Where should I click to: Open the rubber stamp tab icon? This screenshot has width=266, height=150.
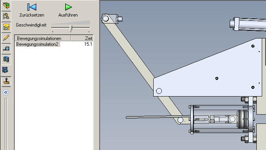click(x=6, y=81)
